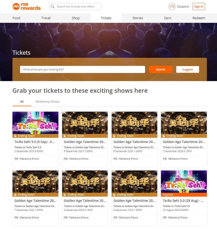Screen dimensions: 217x229
Task: Open Te:Ra Seh! 5.0 (5 Sep) thumbnail
Action: click(x=35, y=123)
